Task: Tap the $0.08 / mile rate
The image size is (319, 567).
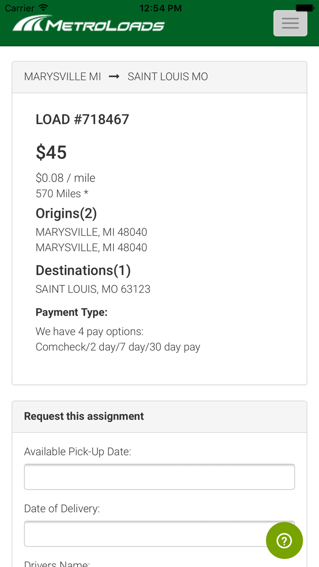Action: [65, 178]
